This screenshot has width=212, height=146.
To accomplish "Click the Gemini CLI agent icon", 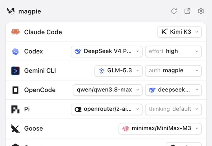I will [x=15, y=71].
